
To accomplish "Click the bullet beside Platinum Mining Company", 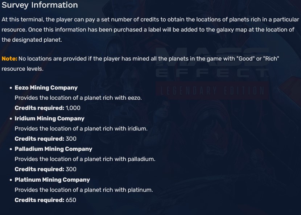I will tap(11, 180).
